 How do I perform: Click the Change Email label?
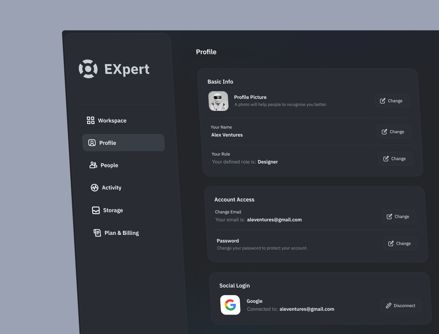pos(228,212)
